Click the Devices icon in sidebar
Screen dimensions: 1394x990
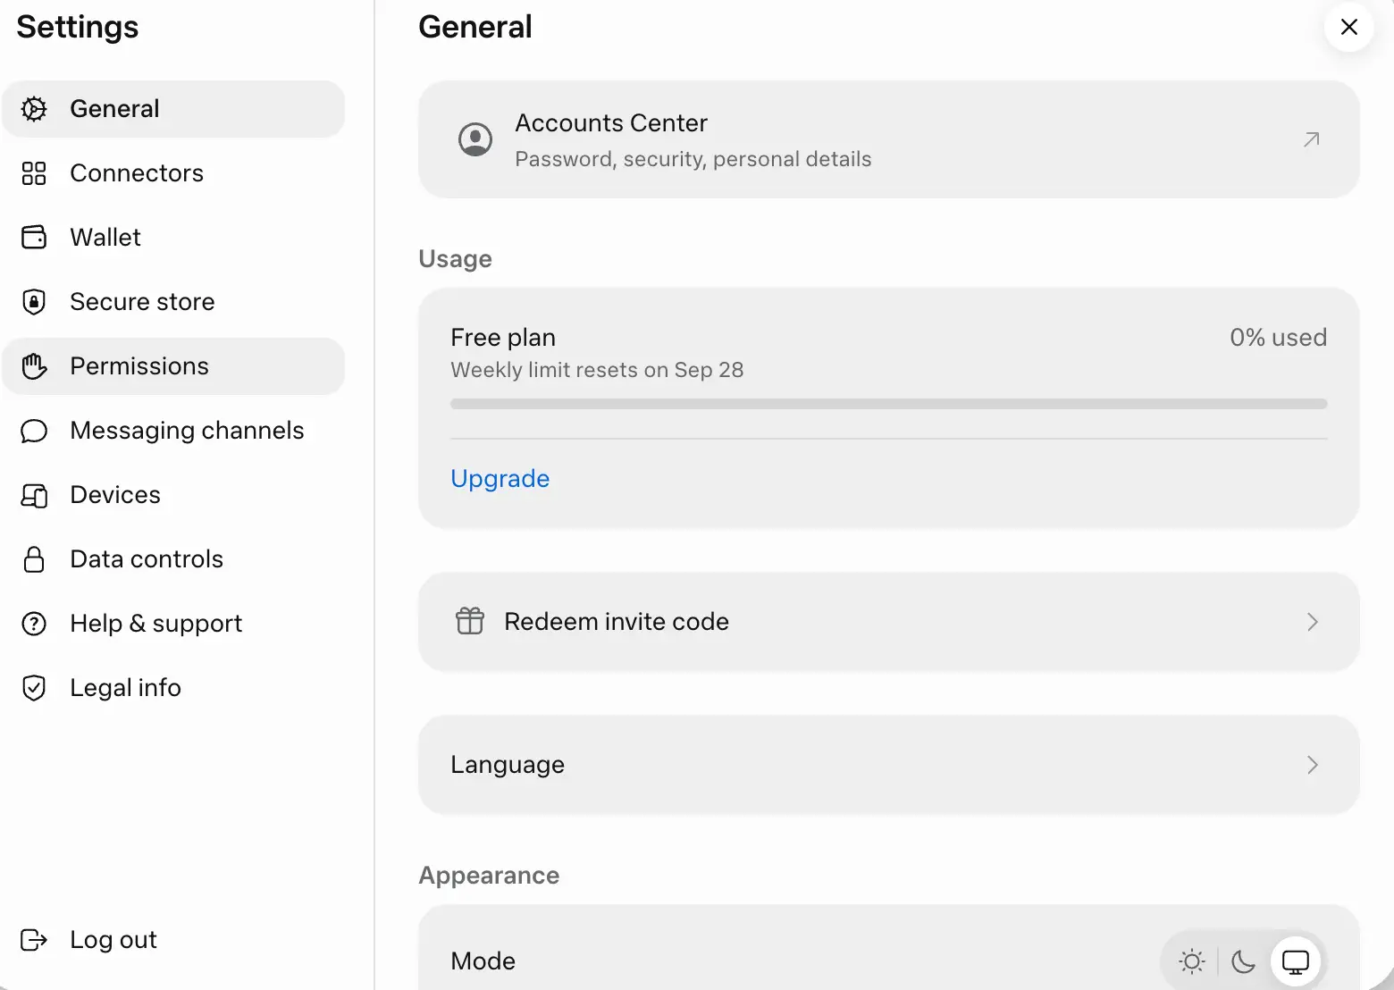coord(34,495)
